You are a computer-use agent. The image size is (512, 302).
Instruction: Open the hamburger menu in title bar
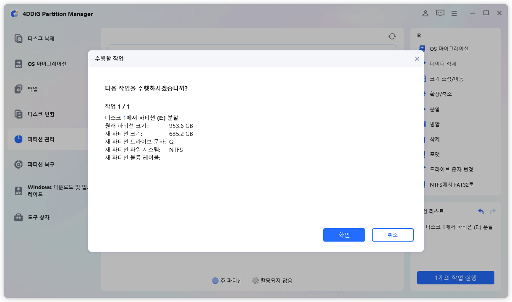[x=454, y=13]
